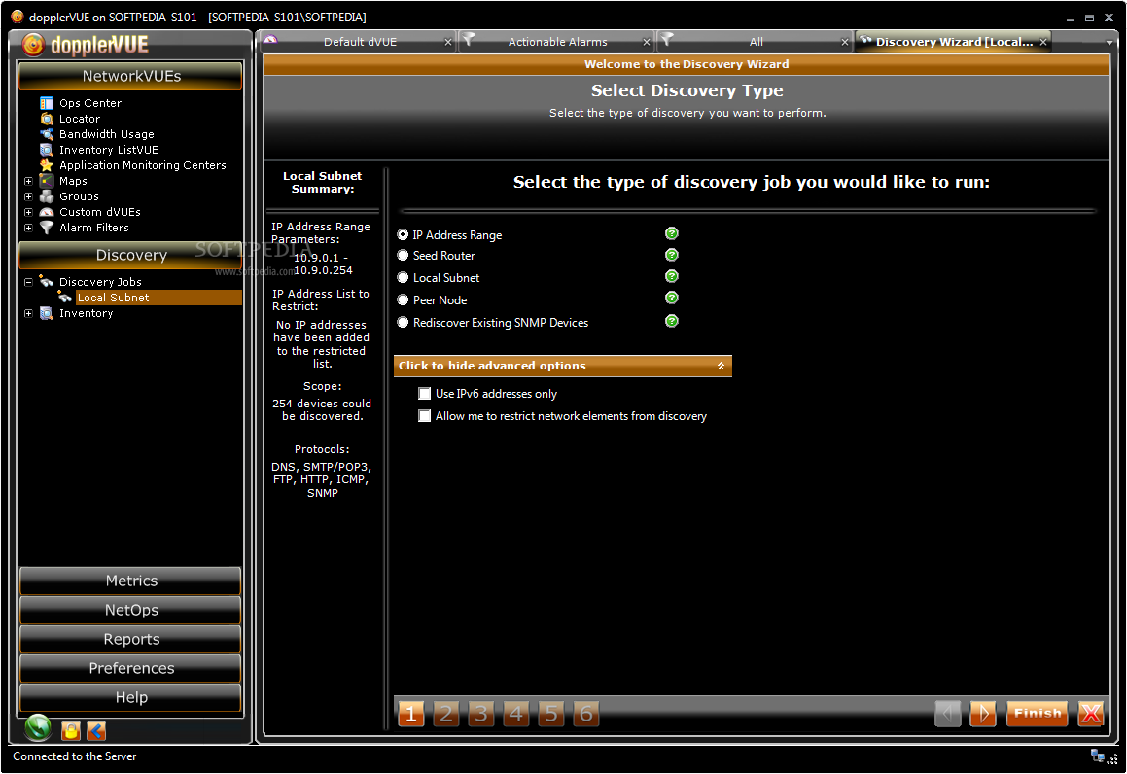Viewport: 1127px width, 774px height.
Task: Close the Actionable Alarms tab
Action: (x=647, y=43)
